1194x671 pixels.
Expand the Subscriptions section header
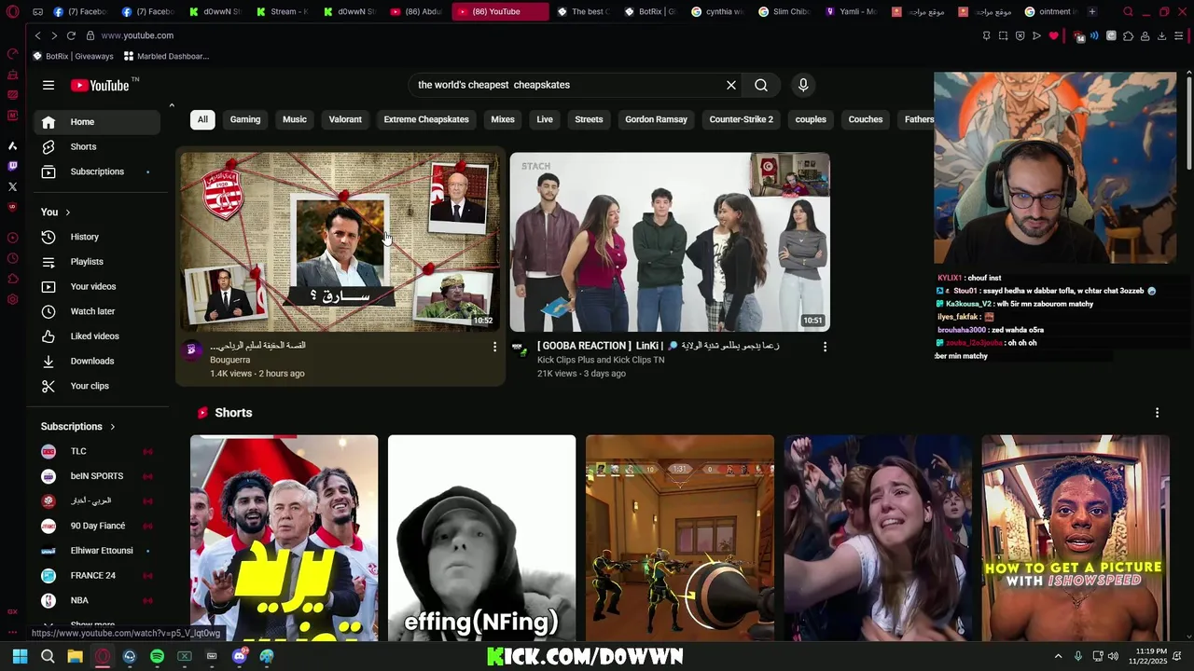click(x=78, y=427)
